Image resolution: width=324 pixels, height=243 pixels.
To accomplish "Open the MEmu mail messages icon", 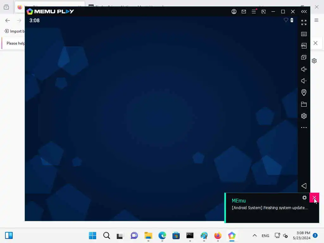I will coord(244,12).
